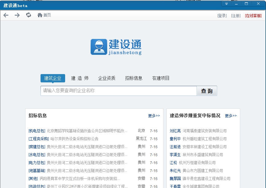Viewport: 266px width, 188px height.
Task: Open the 工程类采购 category link
Action: (39, 139)
